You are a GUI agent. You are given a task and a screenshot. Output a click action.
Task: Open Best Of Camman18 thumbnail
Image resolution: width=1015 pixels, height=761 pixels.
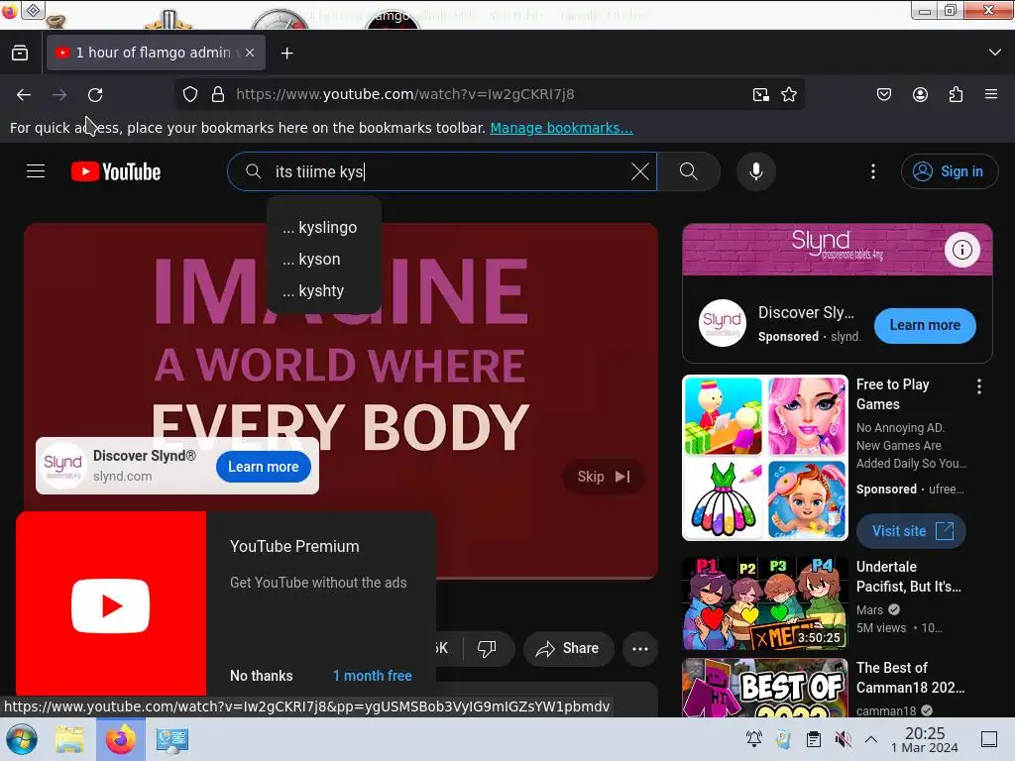[764, 688]
